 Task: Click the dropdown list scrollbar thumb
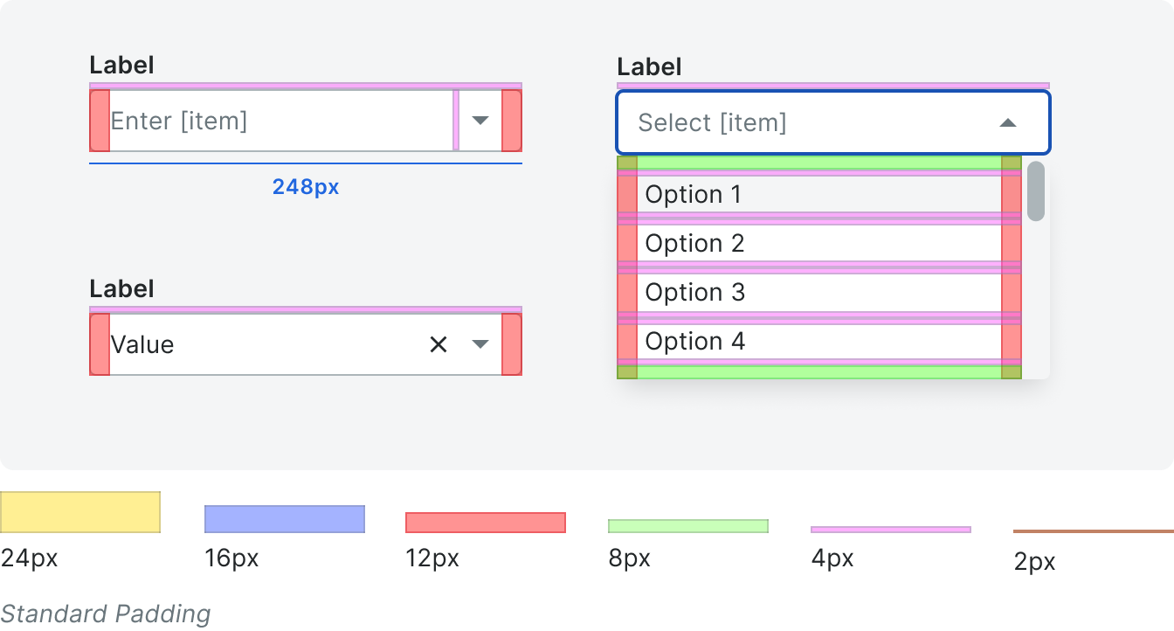pyautogui.click(x=1036, y=191)
